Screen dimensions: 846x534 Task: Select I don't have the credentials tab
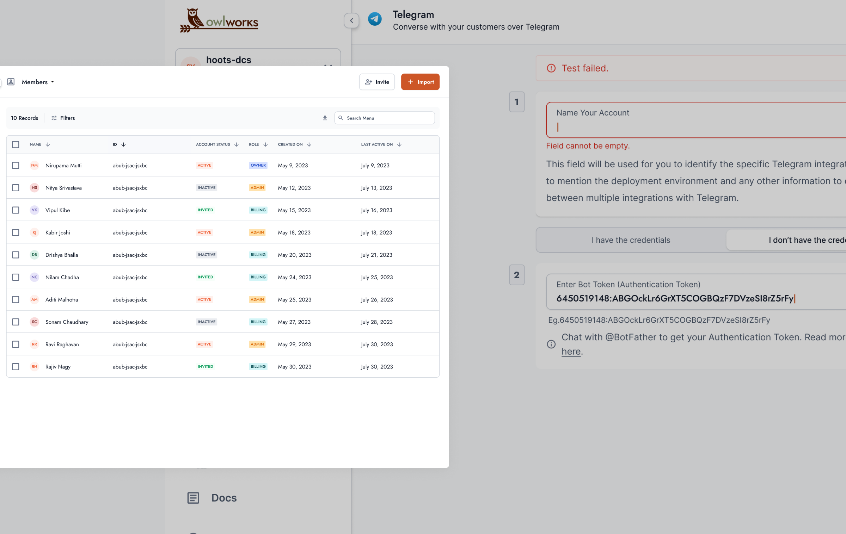807,240
